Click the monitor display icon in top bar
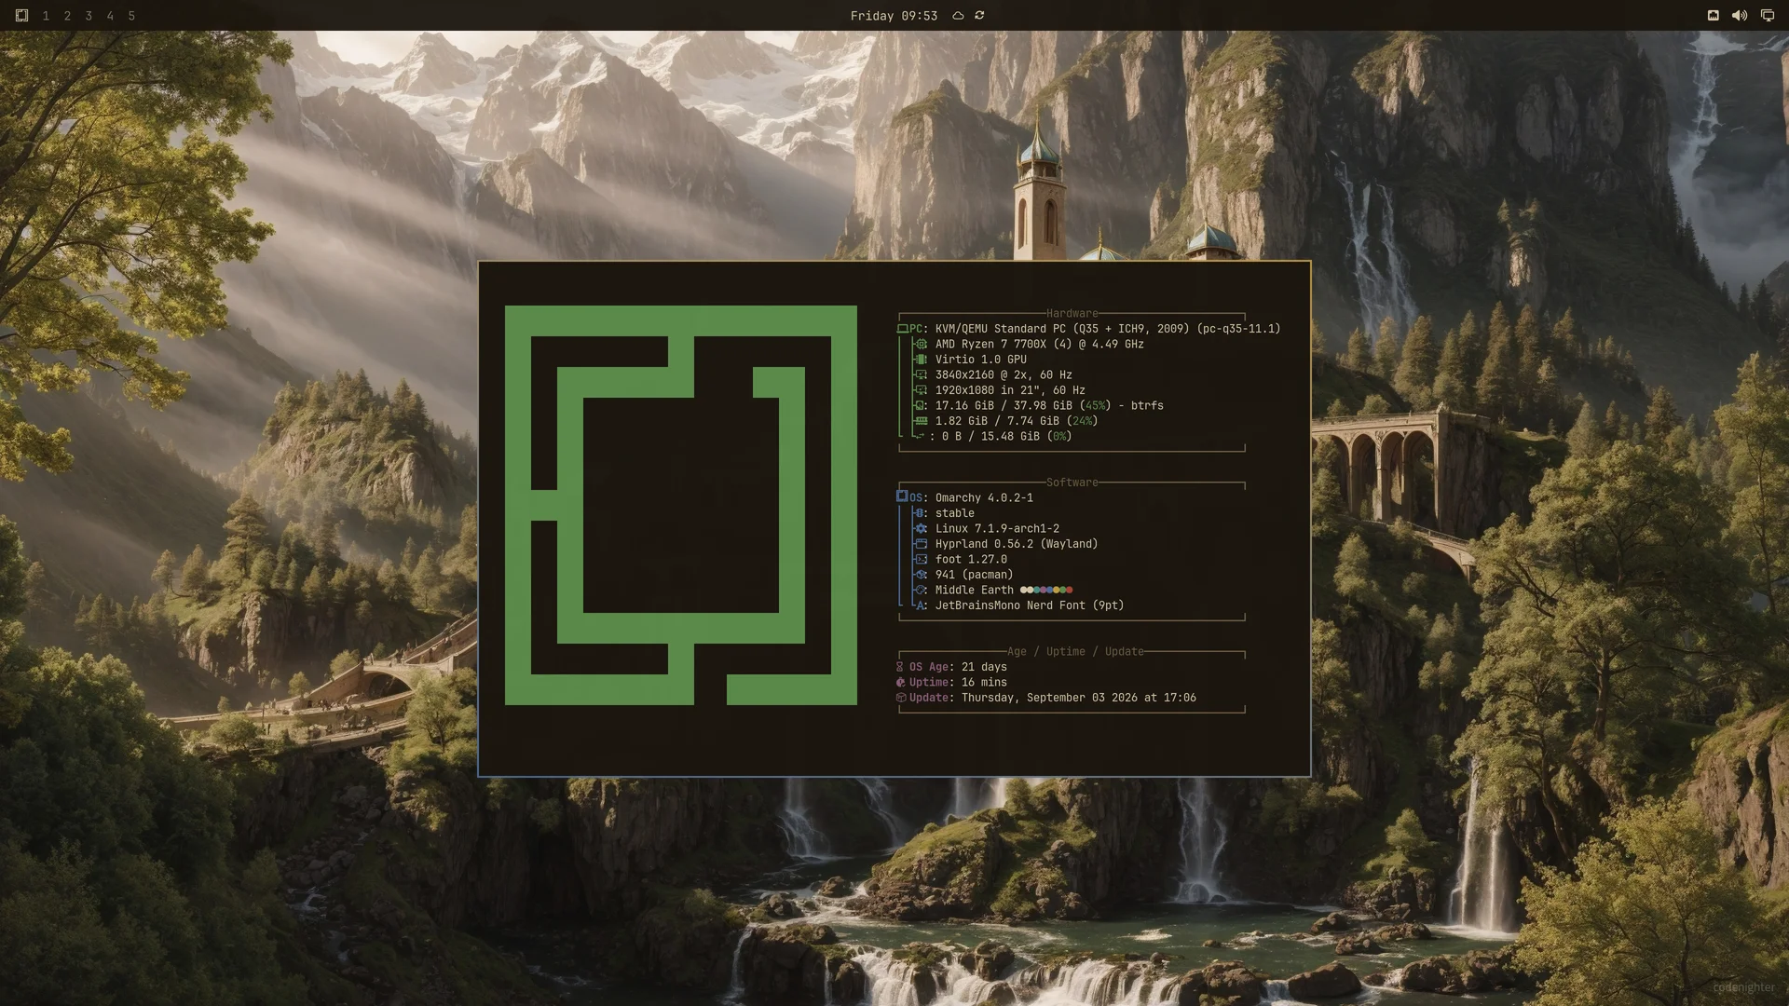 coord(1768,16)
